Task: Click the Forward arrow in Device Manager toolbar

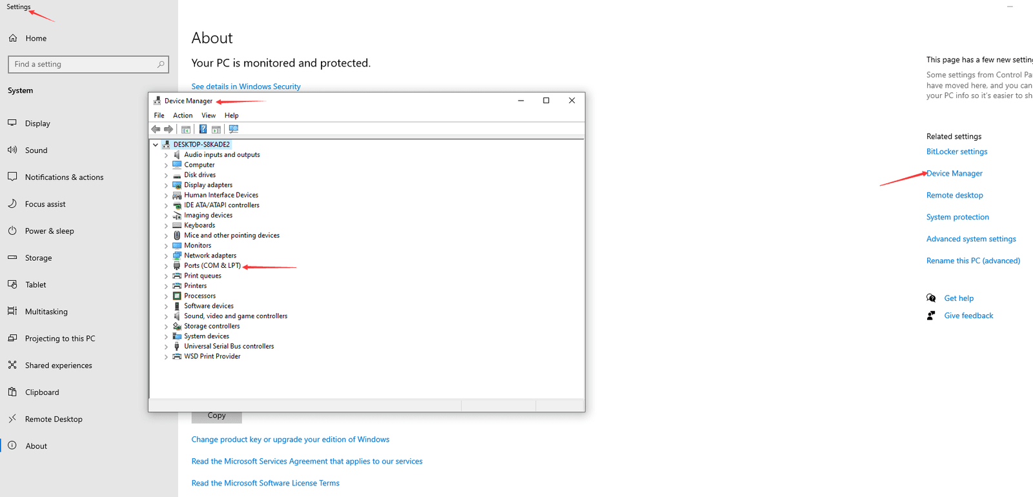Action: tap(169, 129)
